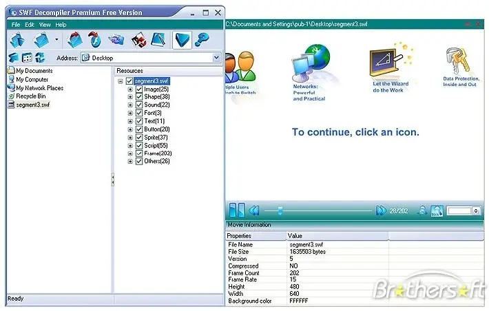Screen dimensions: 489x311
Task: Open the View menu
Action: (45, 25)
